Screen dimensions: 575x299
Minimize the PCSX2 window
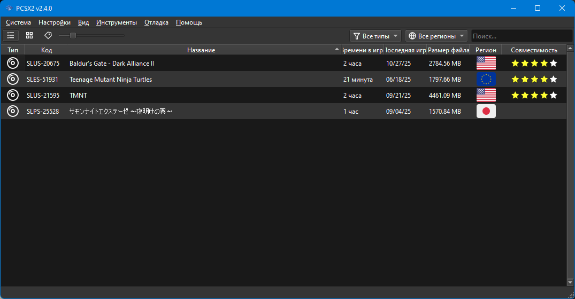[513, 8]
